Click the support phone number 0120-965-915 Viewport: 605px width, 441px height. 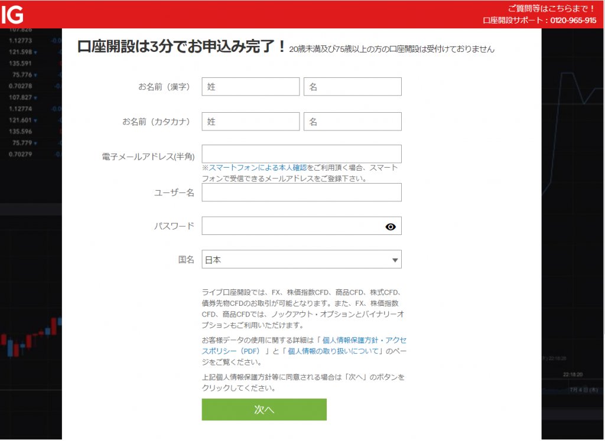point(573,21)
